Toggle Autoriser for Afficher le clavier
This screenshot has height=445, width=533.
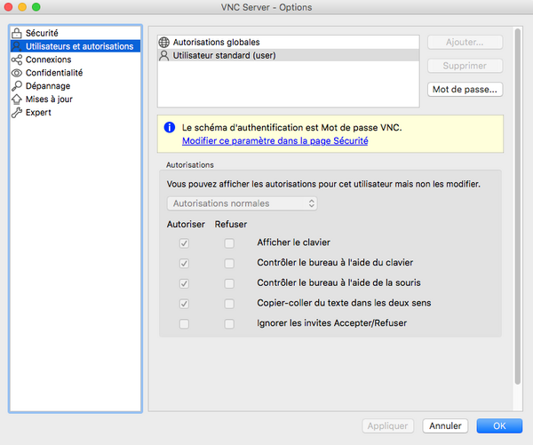[x=184, y=243]
